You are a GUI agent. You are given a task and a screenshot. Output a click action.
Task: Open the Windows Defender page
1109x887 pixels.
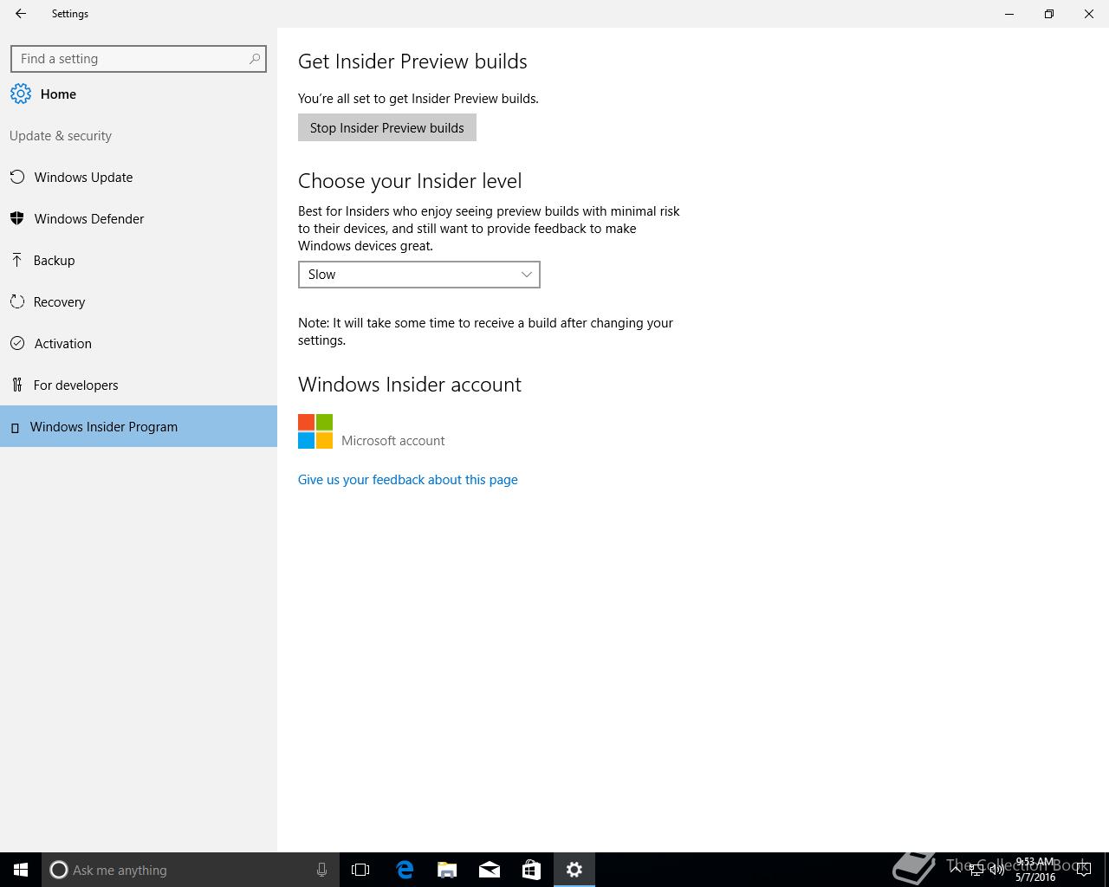point(139,219)
